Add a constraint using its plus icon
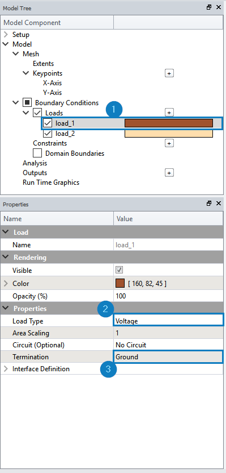 pyautogui.click(x=169, y=143)
